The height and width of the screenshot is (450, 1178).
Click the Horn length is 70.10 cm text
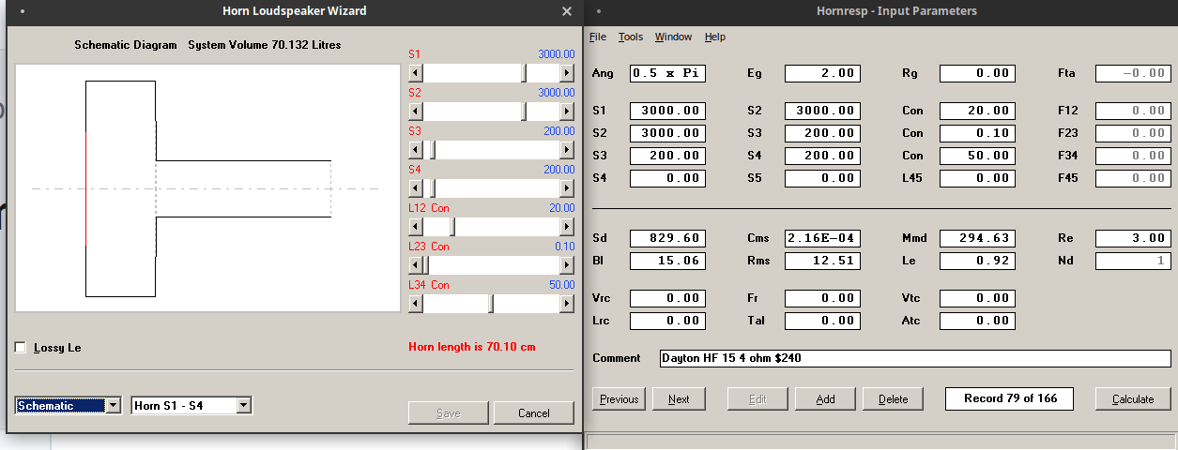coord(472,347)
